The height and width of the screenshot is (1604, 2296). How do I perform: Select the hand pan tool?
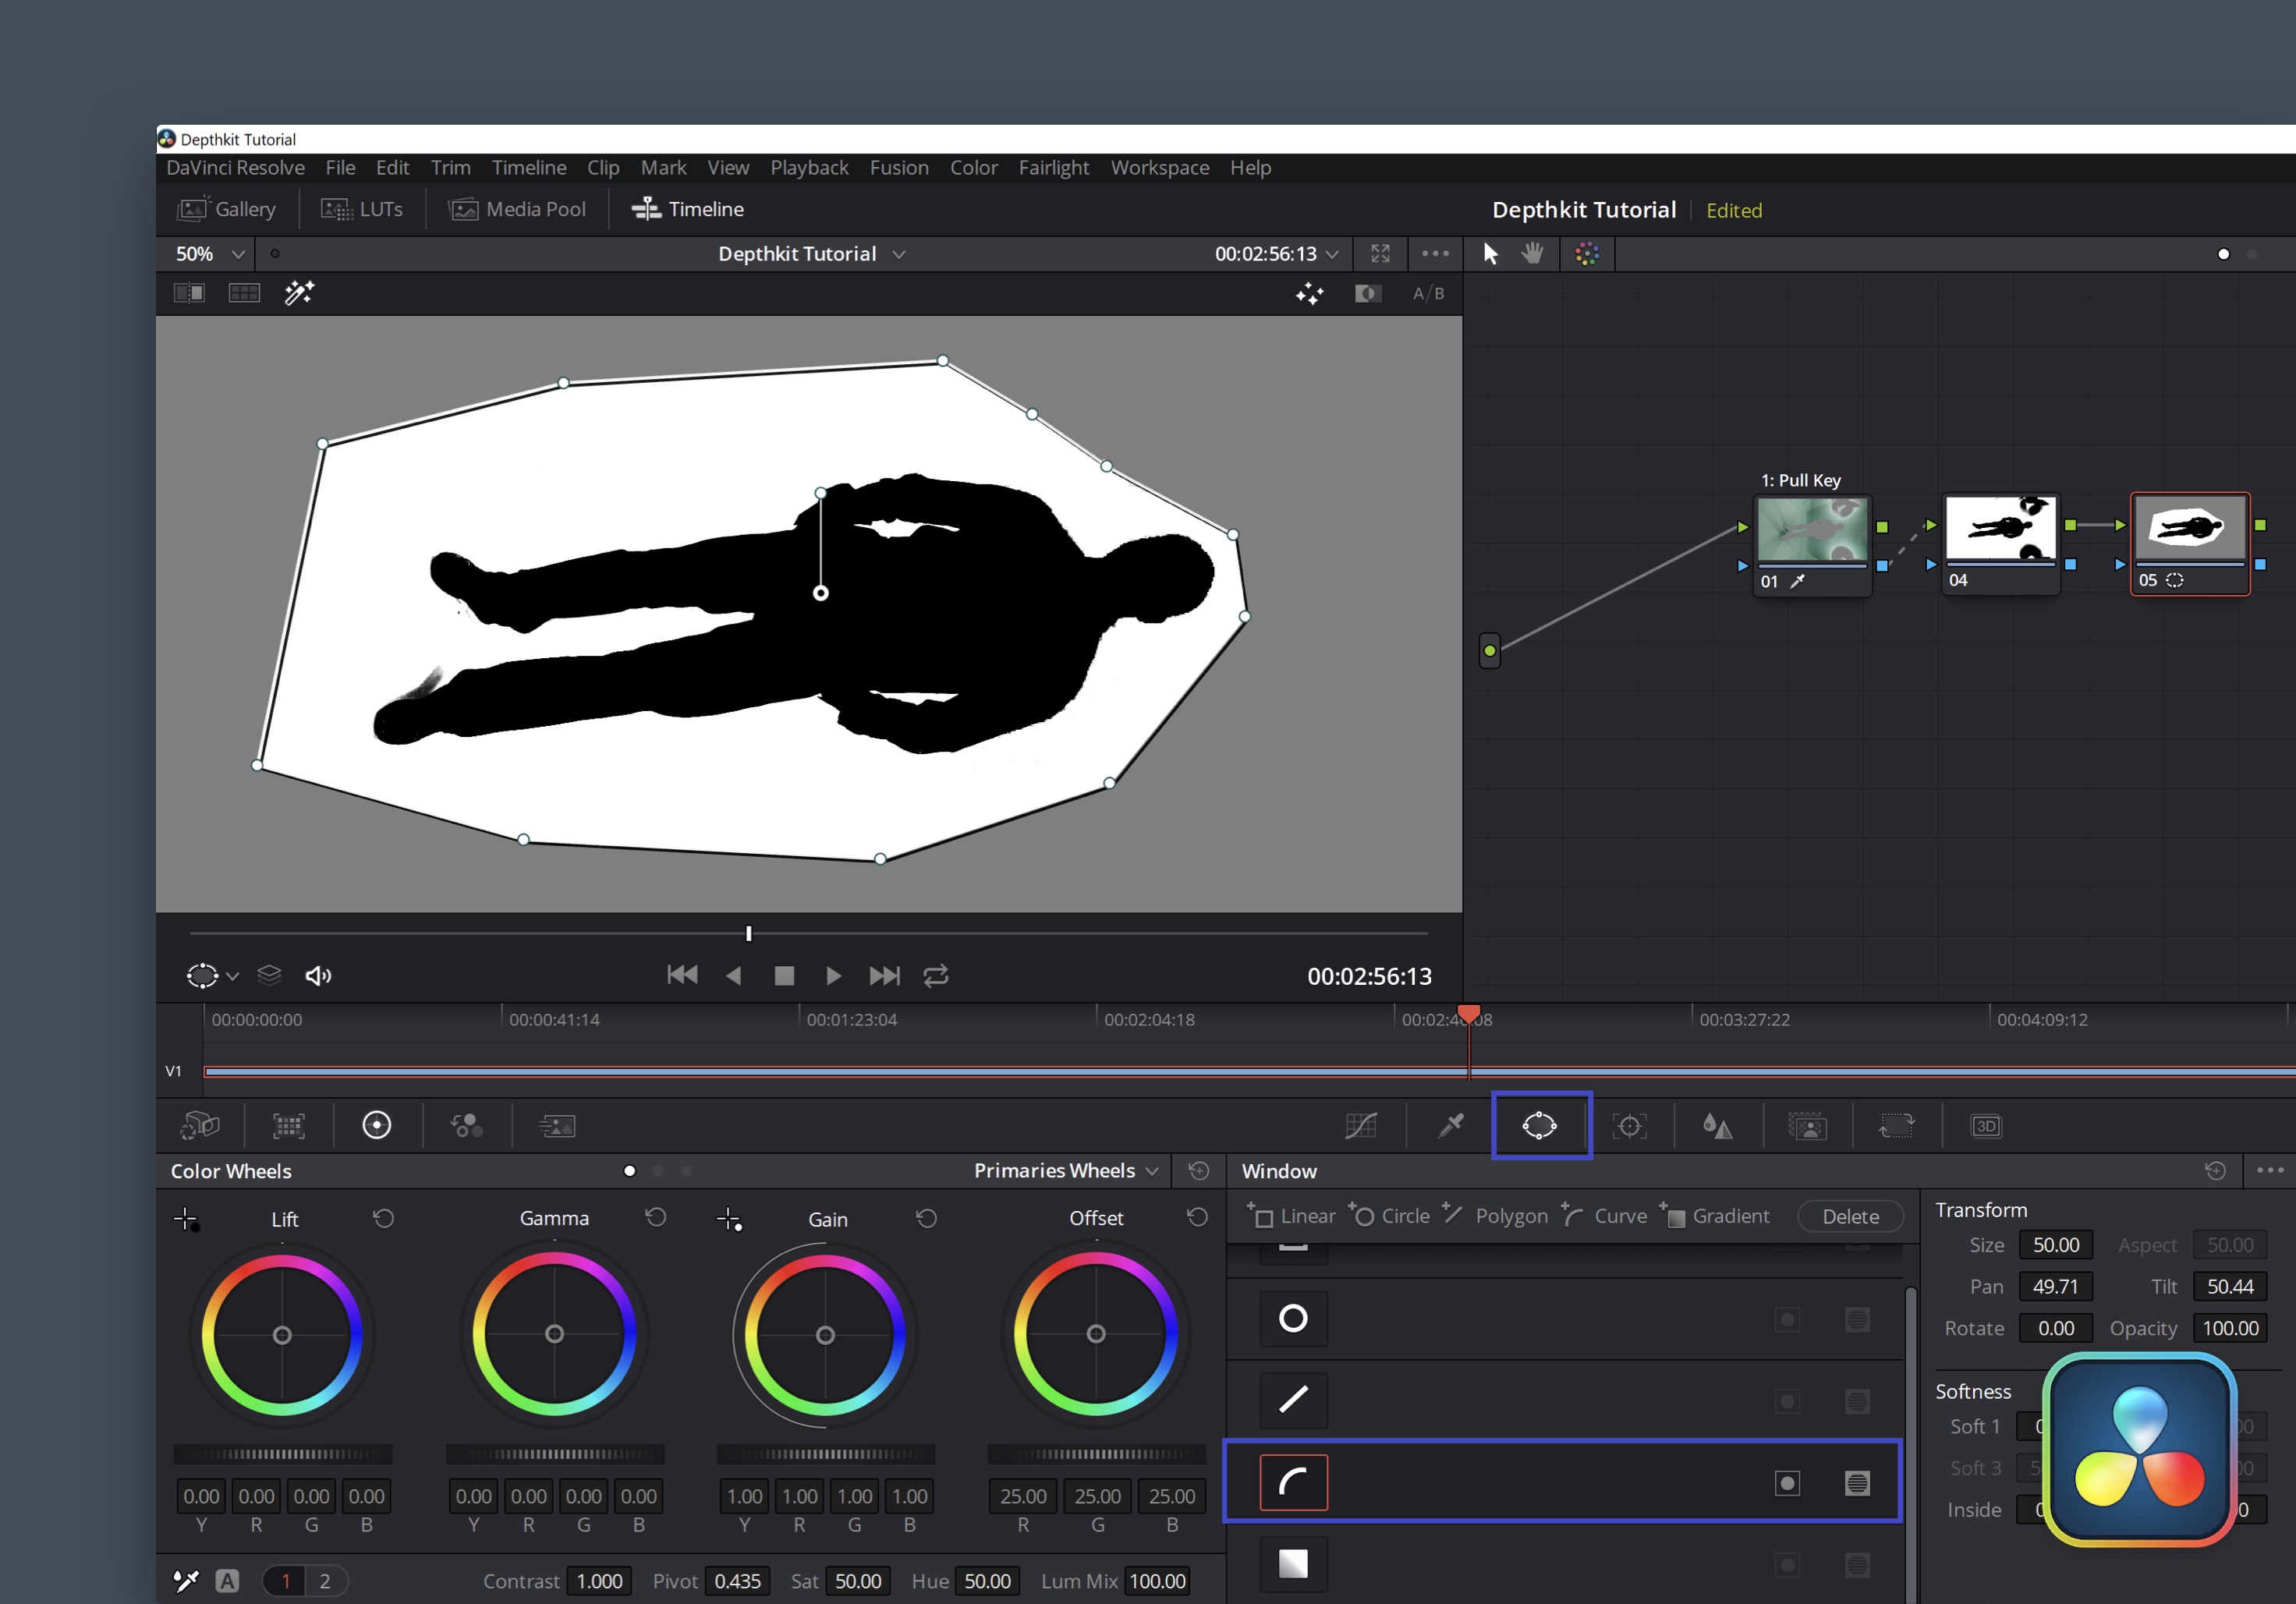pyautogui.click(x=1532, y=254)
